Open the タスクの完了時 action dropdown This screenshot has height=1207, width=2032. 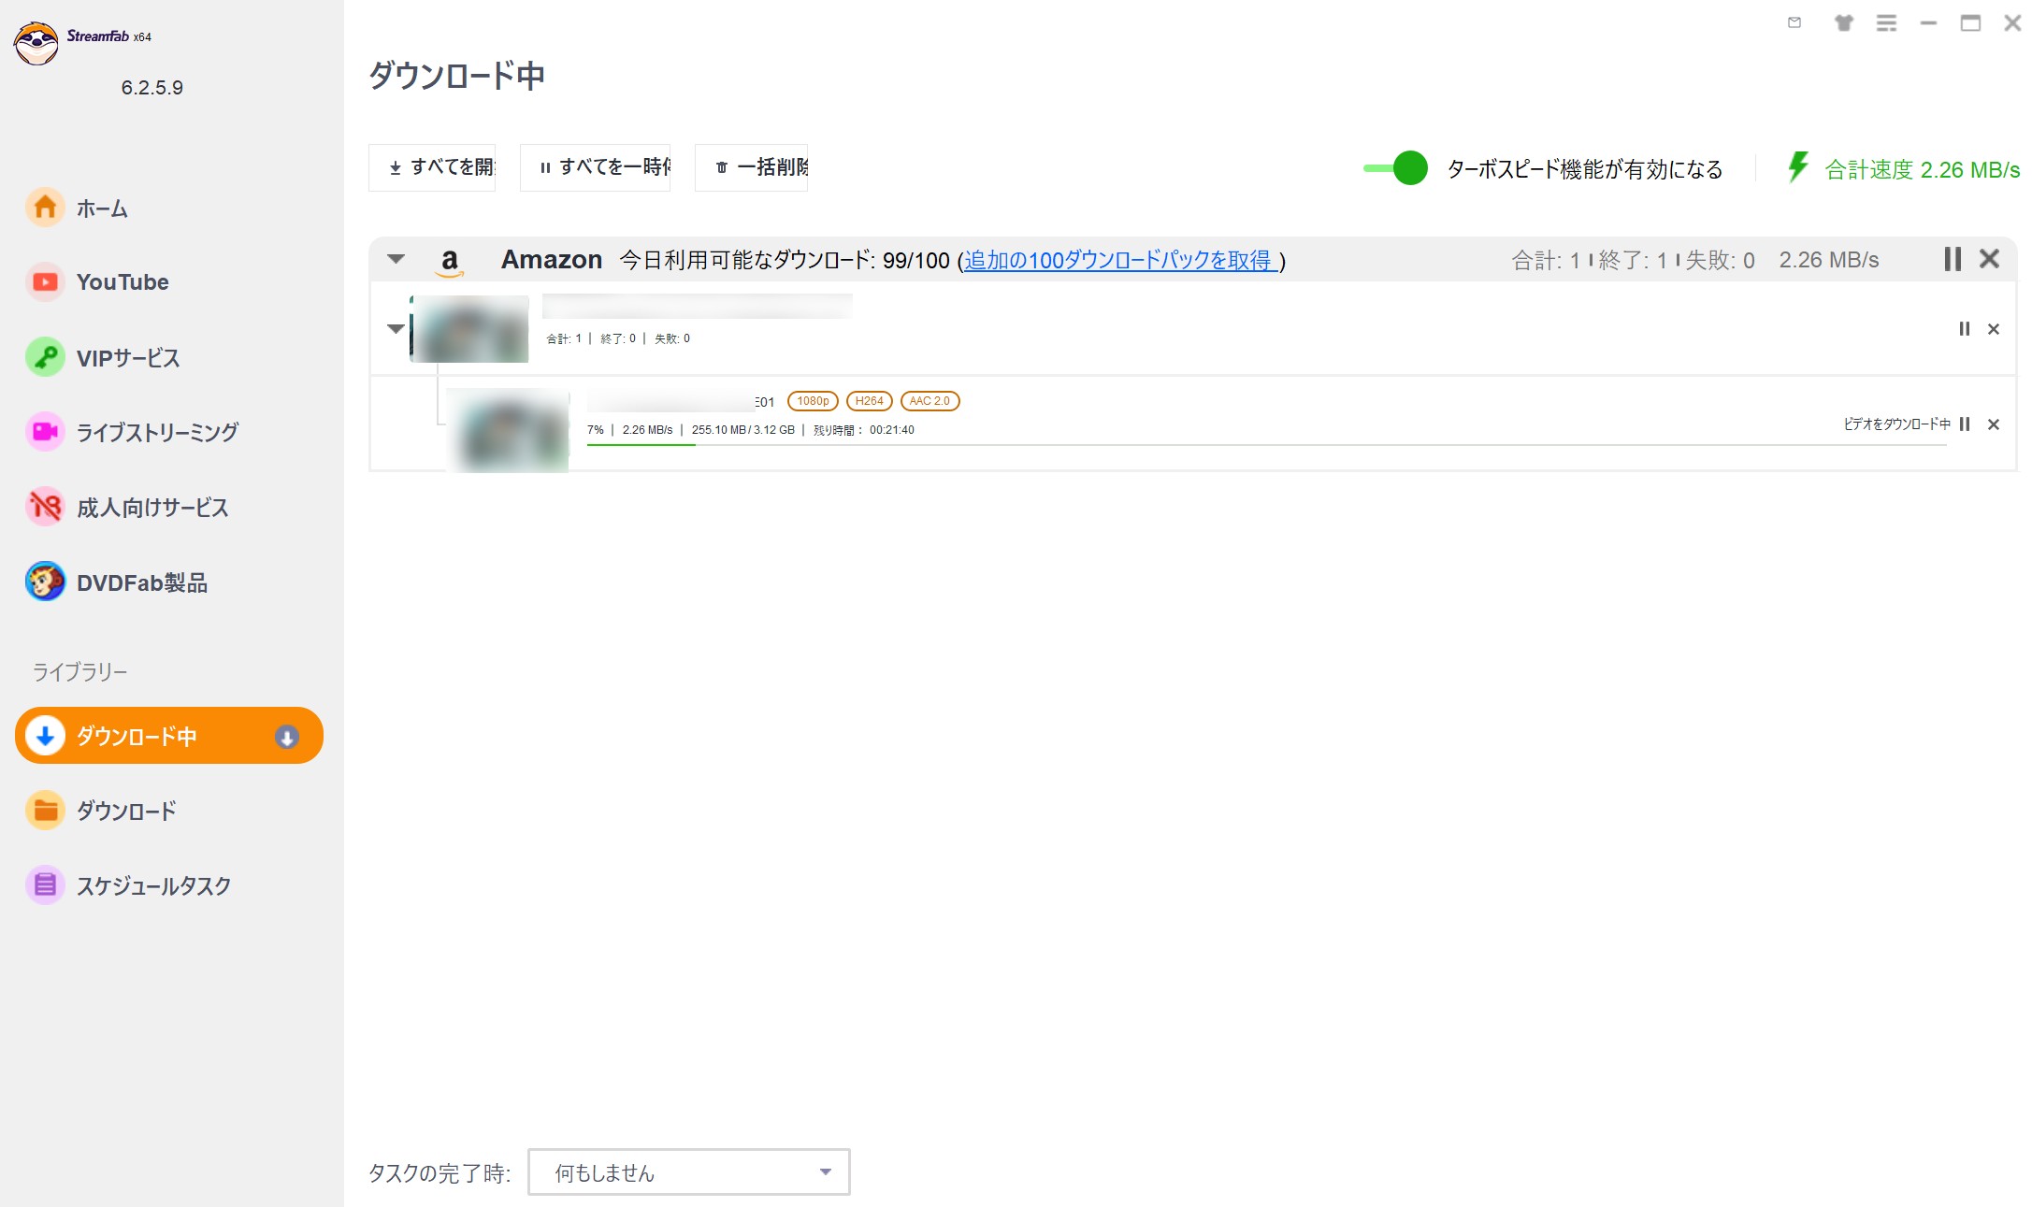pos(688,1171)
